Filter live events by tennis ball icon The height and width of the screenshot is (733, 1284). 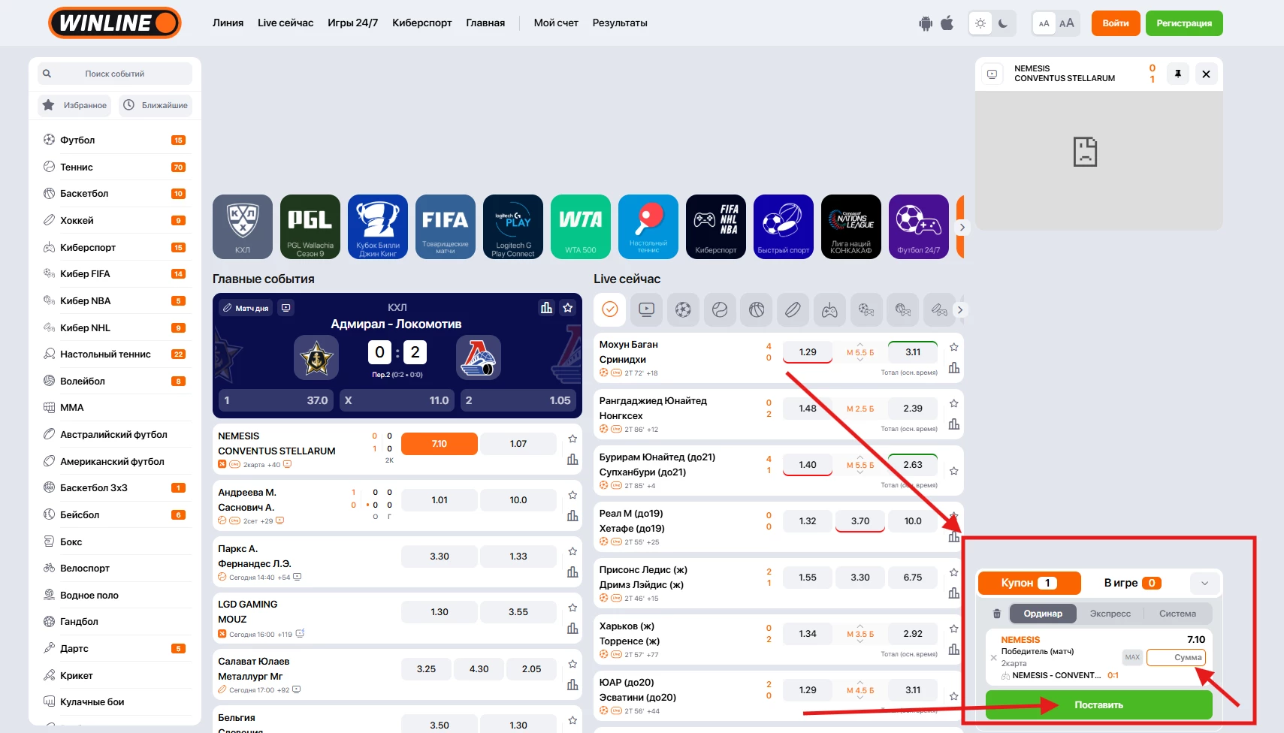pos(720,309)
